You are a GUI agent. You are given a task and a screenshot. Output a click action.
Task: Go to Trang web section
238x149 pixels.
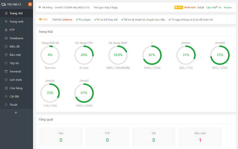click(16, 22)
